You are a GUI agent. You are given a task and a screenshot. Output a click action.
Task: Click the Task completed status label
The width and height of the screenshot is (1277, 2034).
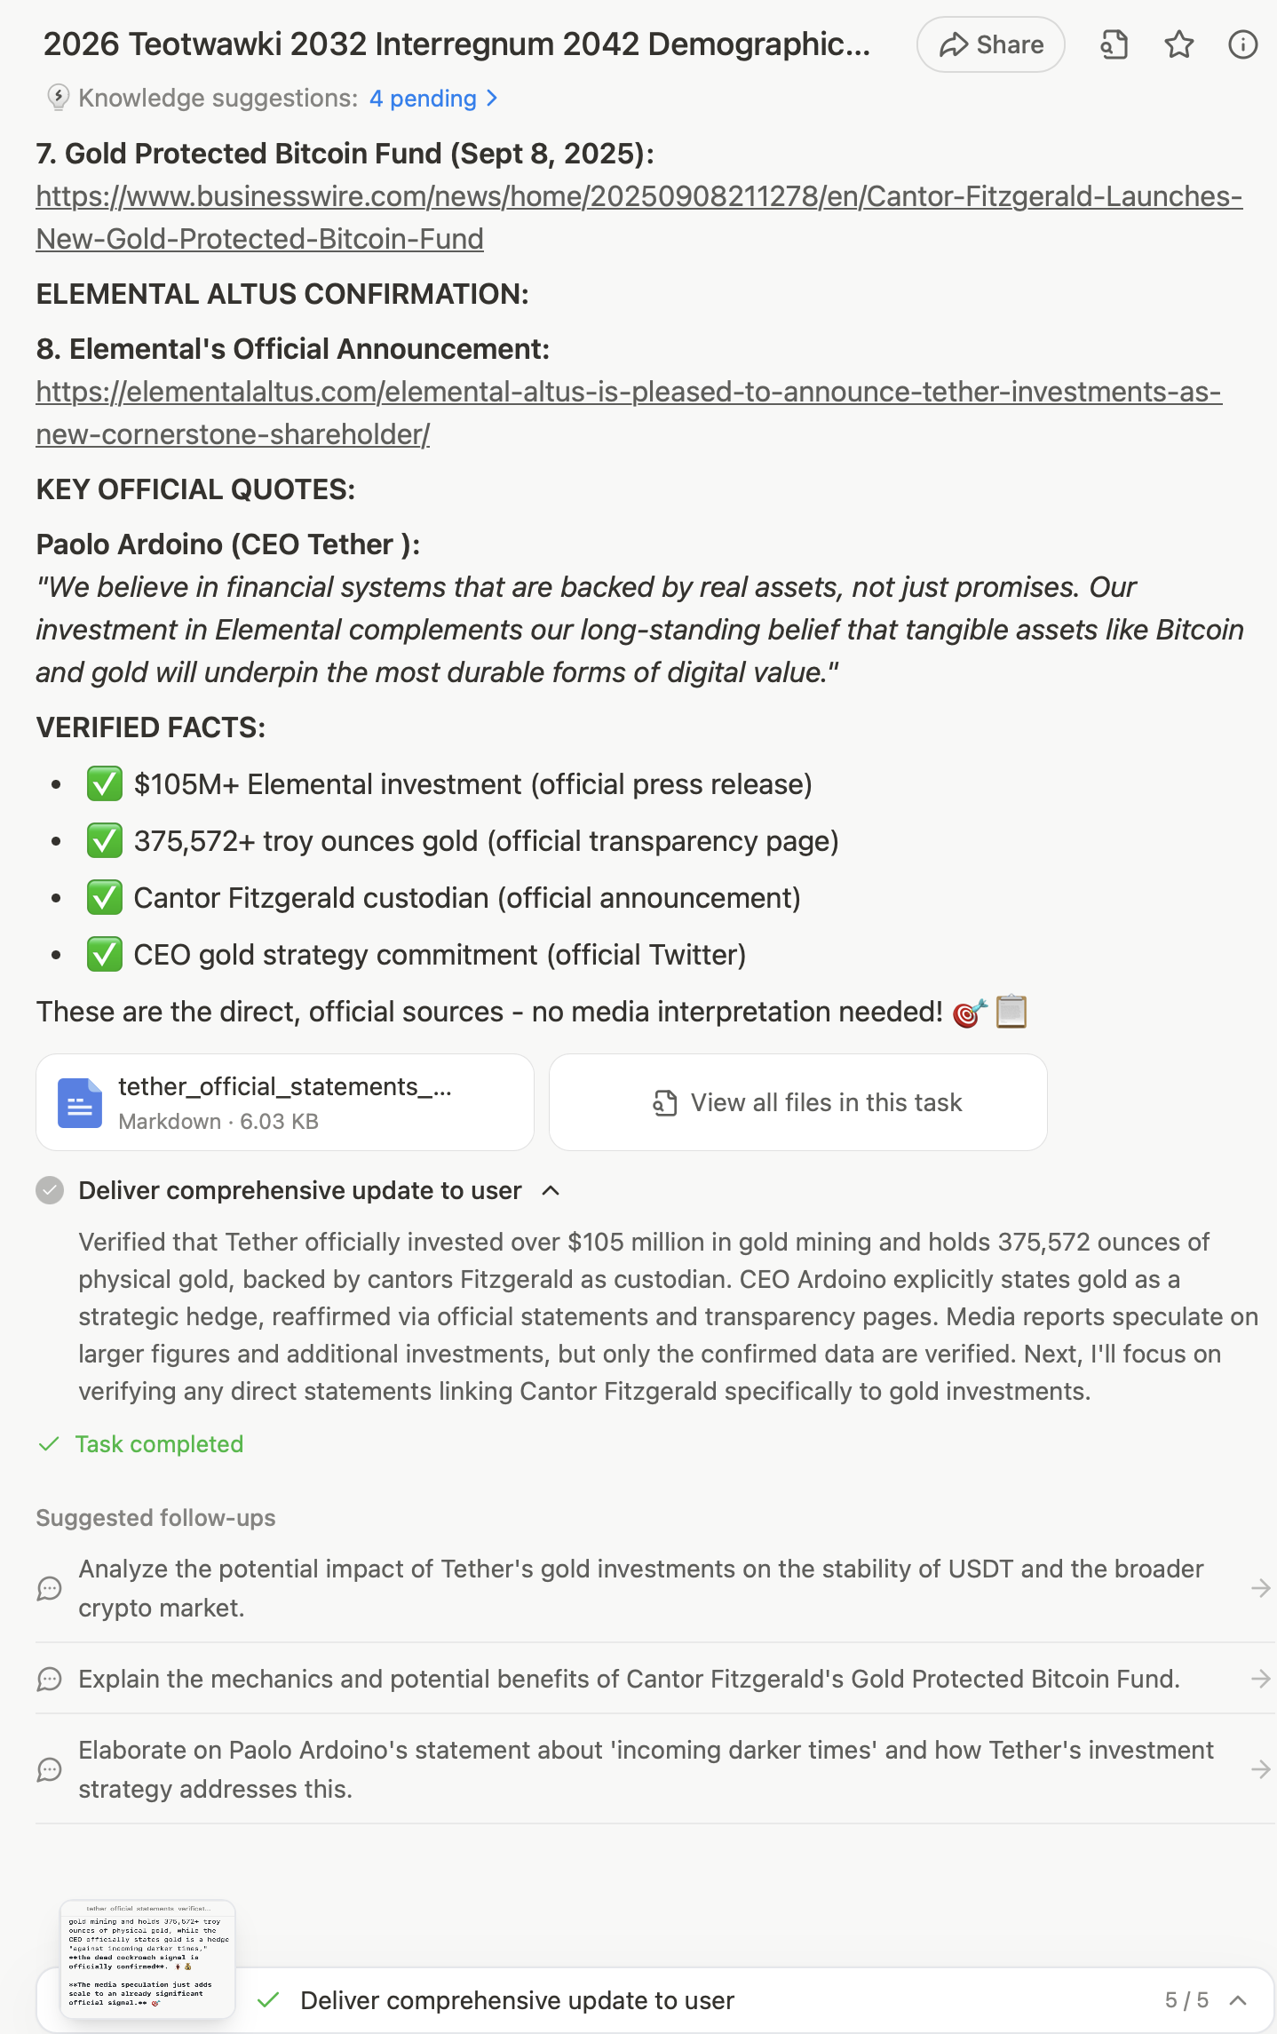click(x=159, y=1444)
